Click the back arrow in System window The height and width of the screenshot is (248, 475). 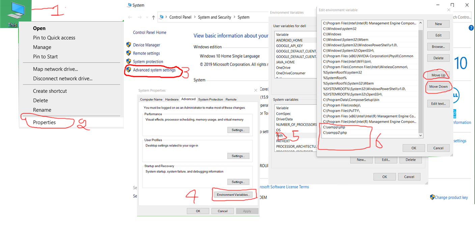pos(130,17)
